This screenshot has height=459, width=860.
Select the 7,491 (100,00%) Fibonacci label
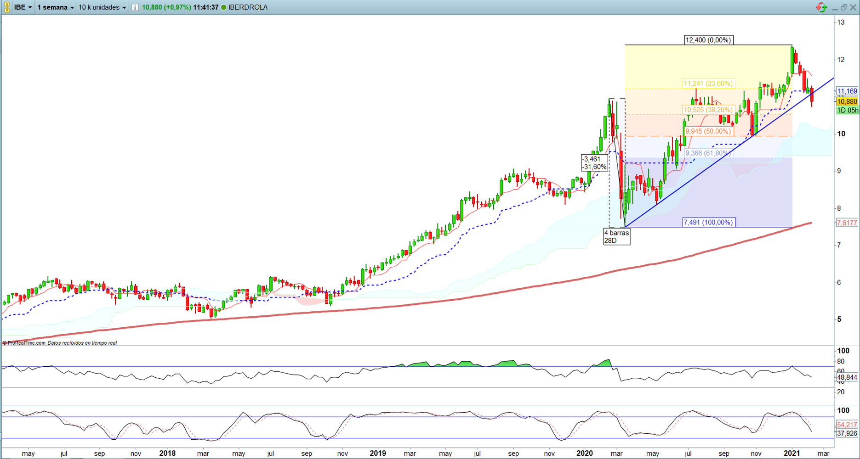pyautogui.click(x=708, y=223)
